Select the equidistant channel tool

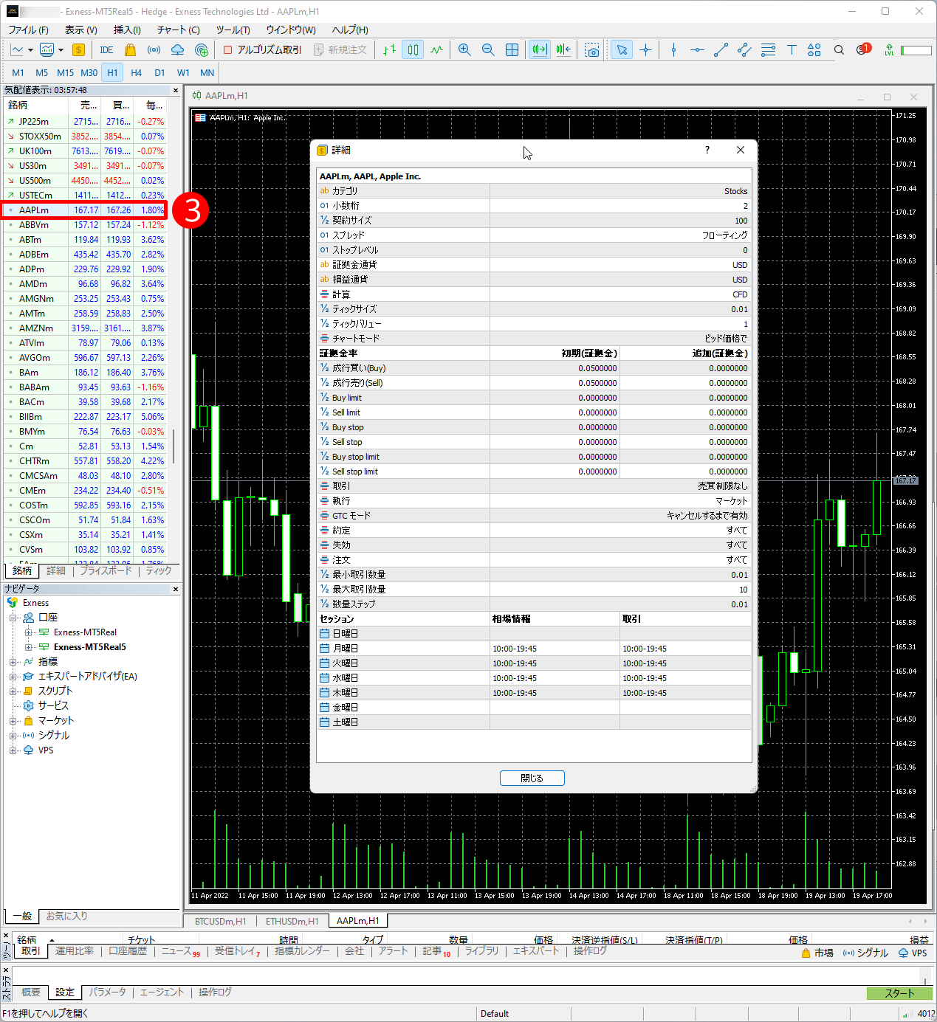(x=744, y=49)
